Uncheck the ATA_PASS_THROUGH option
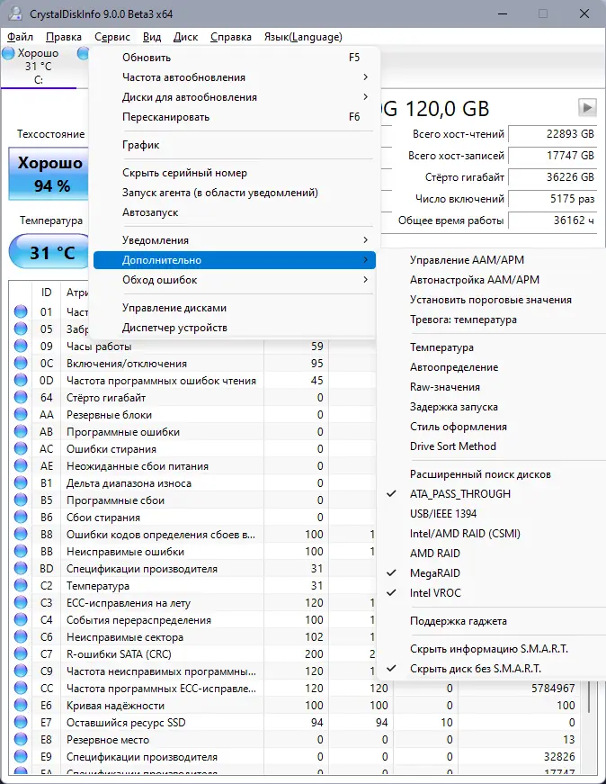 coord(459,494)
